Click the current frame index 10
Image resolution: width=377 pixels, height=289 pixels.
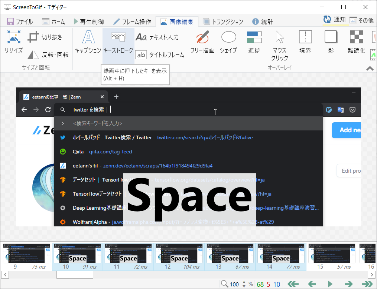coord(277,285)
